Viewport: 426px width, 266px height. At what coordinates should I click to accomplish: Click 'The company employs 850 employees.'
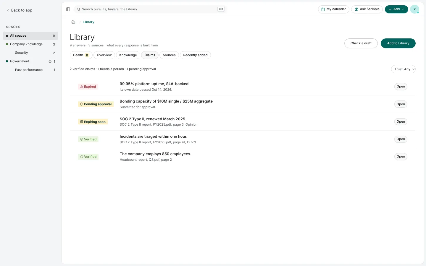coord(155,154)
